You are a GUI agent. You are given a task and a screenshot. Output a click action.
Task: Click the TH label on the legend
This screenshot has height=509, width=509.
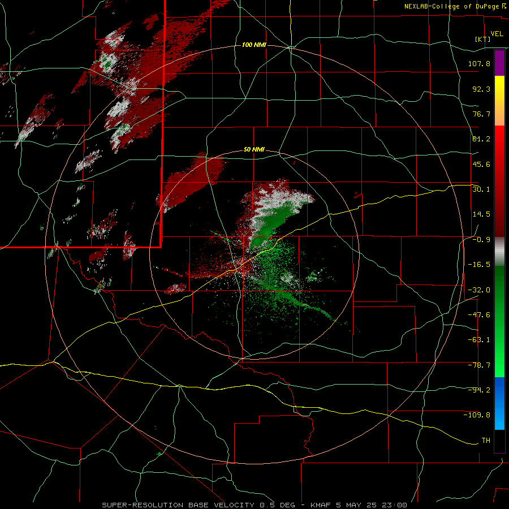click(486, 441)
